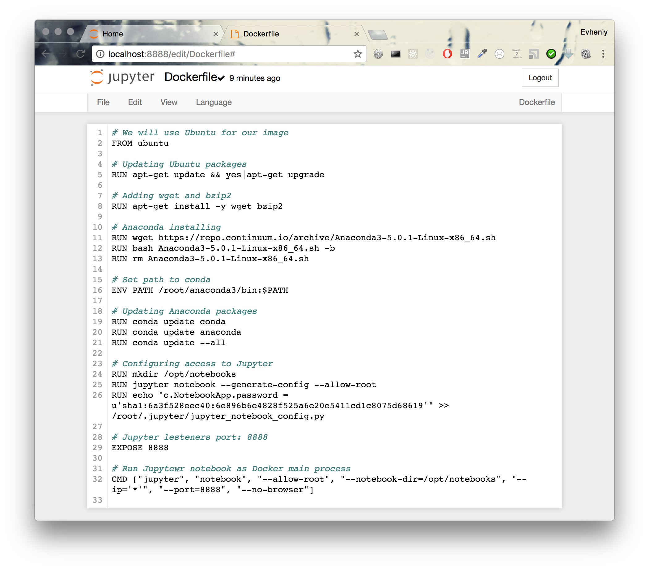Open the Edit menu

[135, 102]
